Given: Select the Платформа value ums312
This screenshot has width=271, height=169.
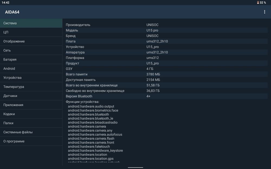Looking at the screenshot, I should (x=153, y=58).
